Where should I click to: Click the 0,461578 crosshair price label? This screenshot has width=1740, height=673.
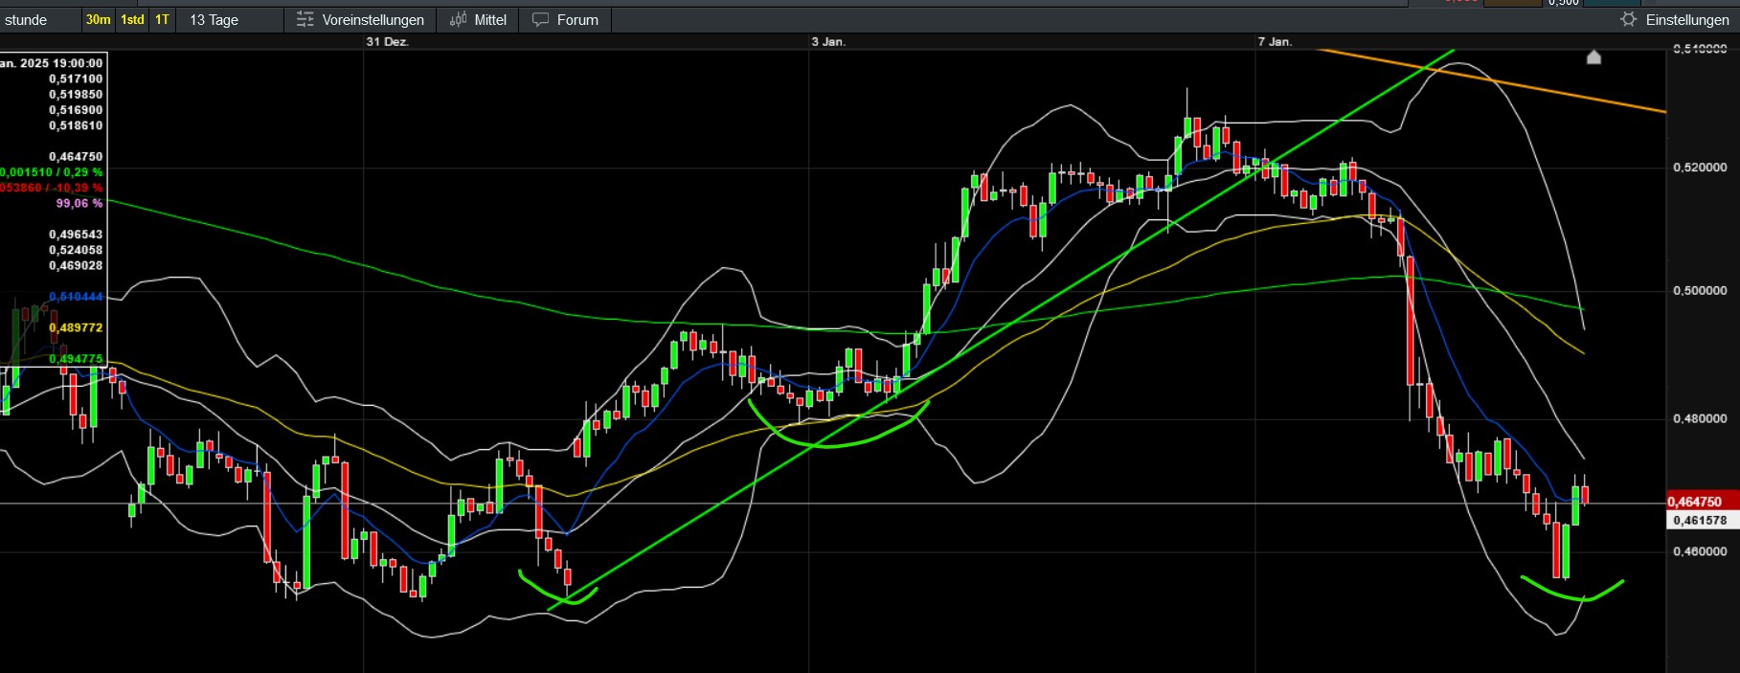point(1702,521)
